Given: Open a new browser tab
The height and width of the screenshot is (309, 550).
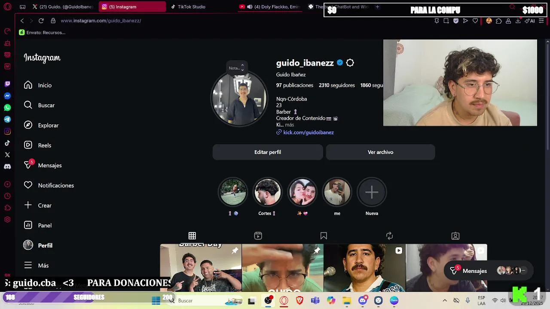Looking at the screenshot, I should (x=377, y=7).
